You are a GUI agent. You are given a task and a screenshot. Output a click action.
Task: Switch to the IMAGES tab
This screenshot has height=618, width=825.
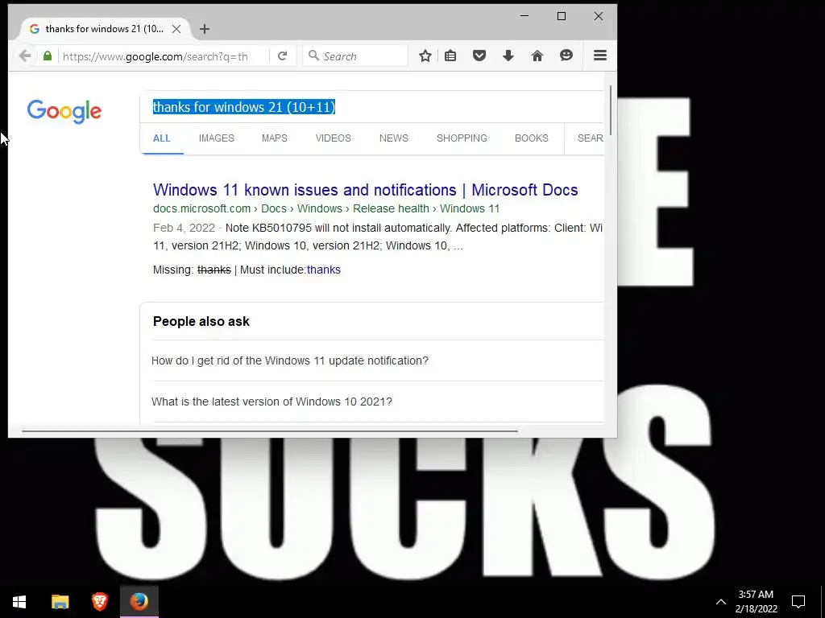pyautogui.click(x=217, y=138)
